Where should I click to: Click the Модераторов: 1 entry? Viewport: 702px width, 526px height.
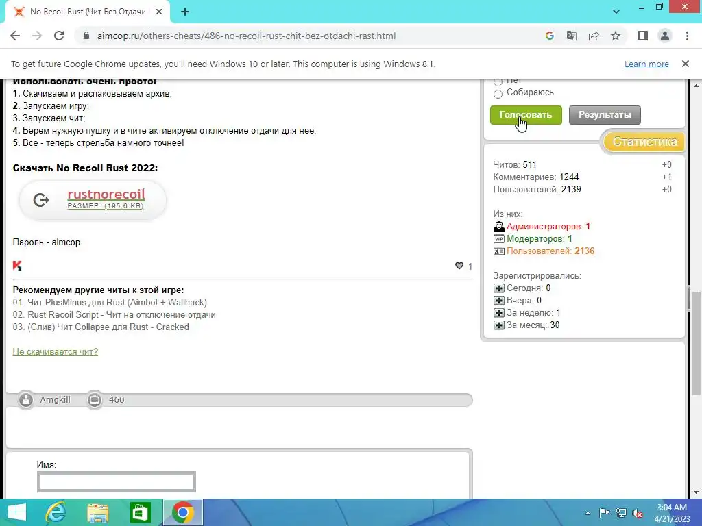coord(539,239)
